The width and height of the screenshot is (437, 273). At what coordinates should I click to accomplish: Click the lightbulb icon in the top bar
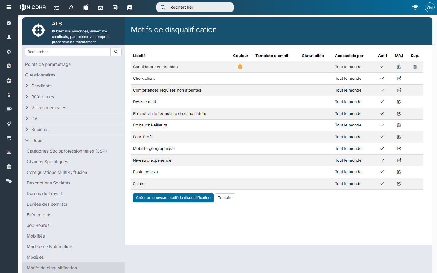pyautogui.click(x=415, y=7)
